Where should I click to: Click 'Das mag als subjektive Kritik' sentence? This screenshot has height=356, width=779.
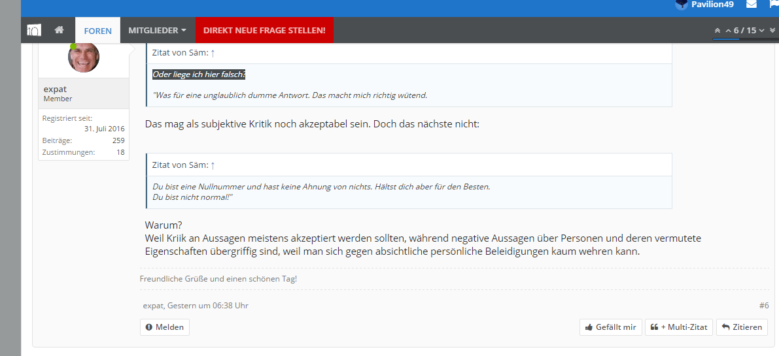click(312, 124)
